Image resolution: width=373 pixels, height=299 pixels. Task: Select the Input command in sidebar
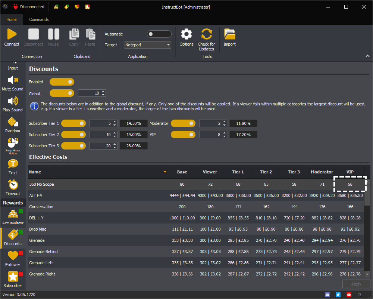(x=13, y=66)
